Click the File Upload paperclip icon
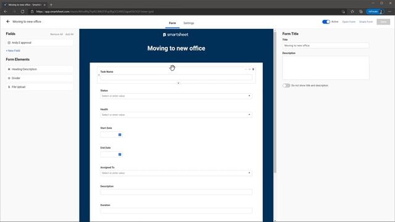 click(x=9, y=87)
